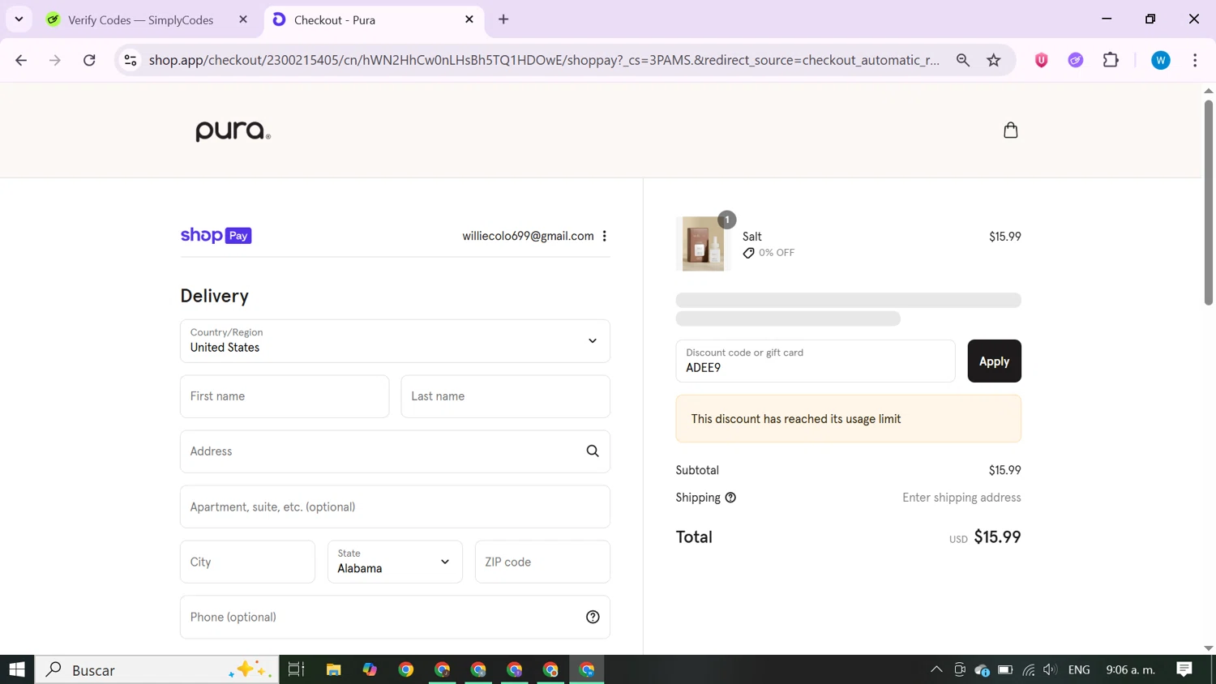This screenshot has height=684, width=1216.
Task: Open the volume control tray icon
Action: click(1050, 669)
